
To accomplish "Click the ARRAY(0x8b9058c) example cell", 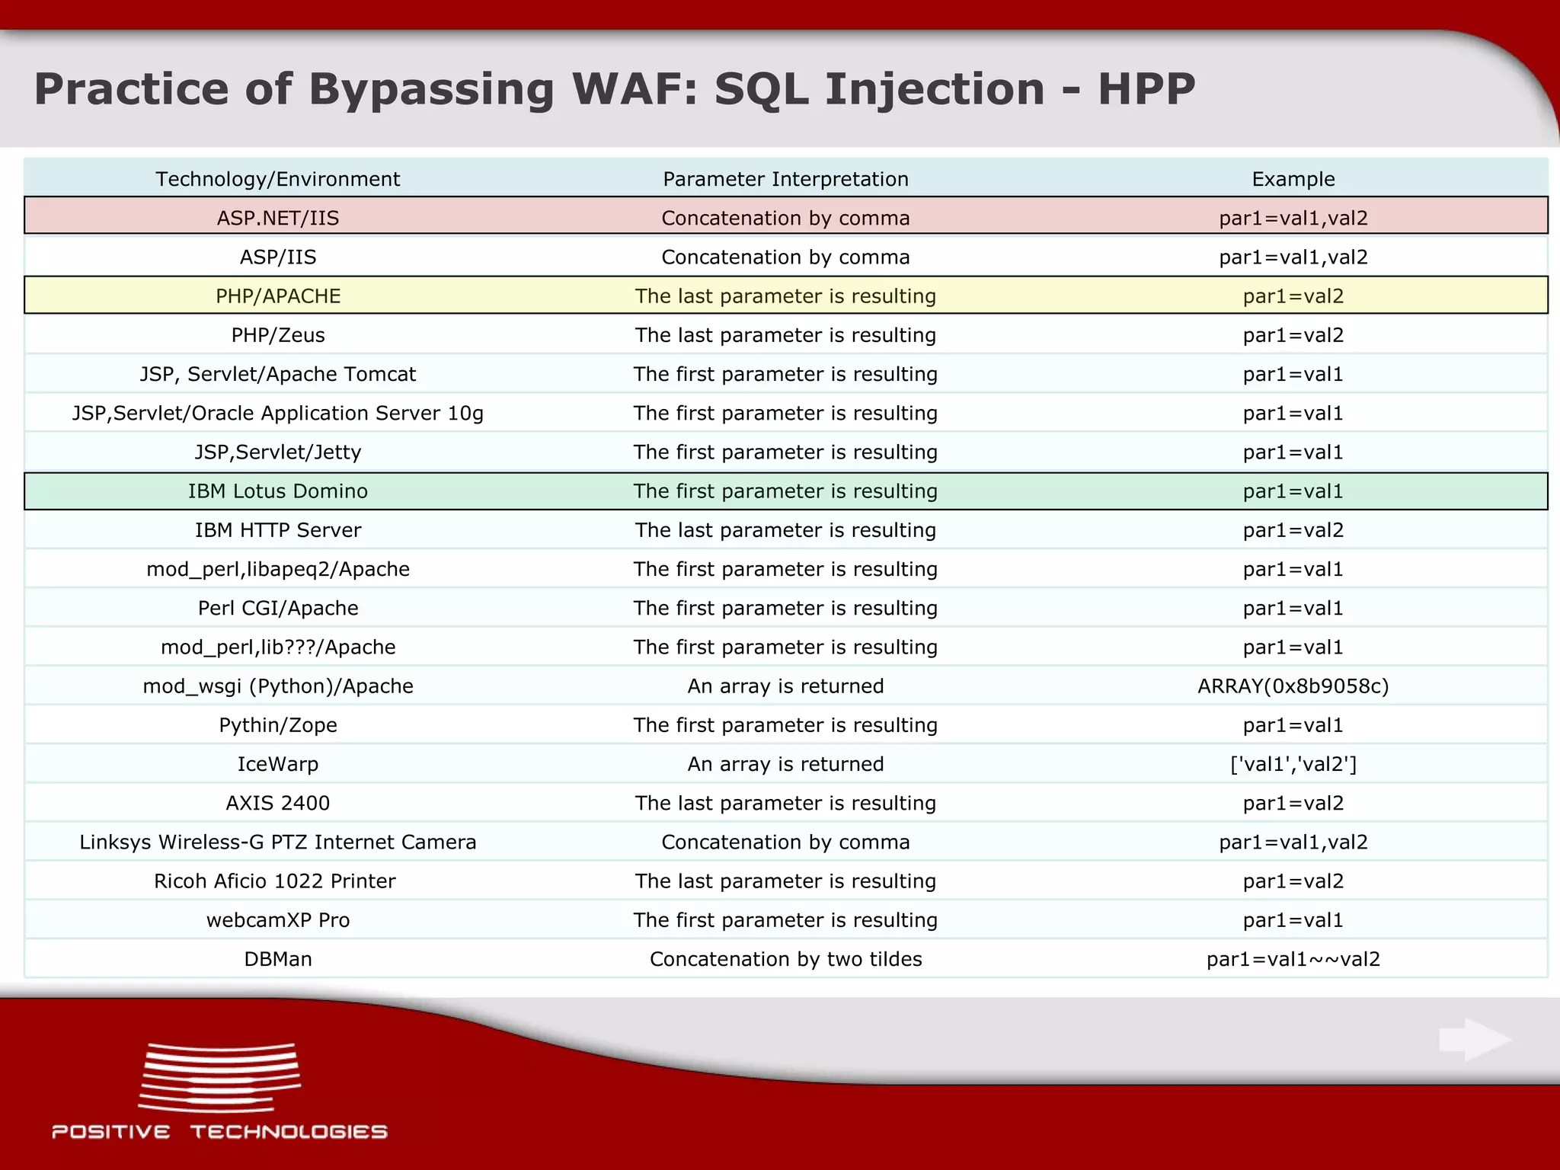I will pos(1293,686).
